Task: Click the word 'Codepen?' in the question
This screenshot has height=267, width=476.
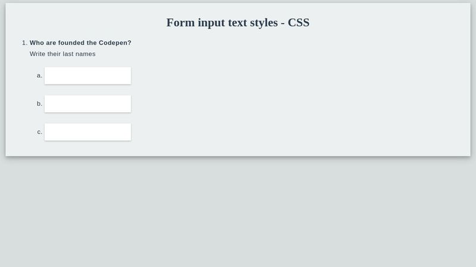Action: (x=115, y=43)
